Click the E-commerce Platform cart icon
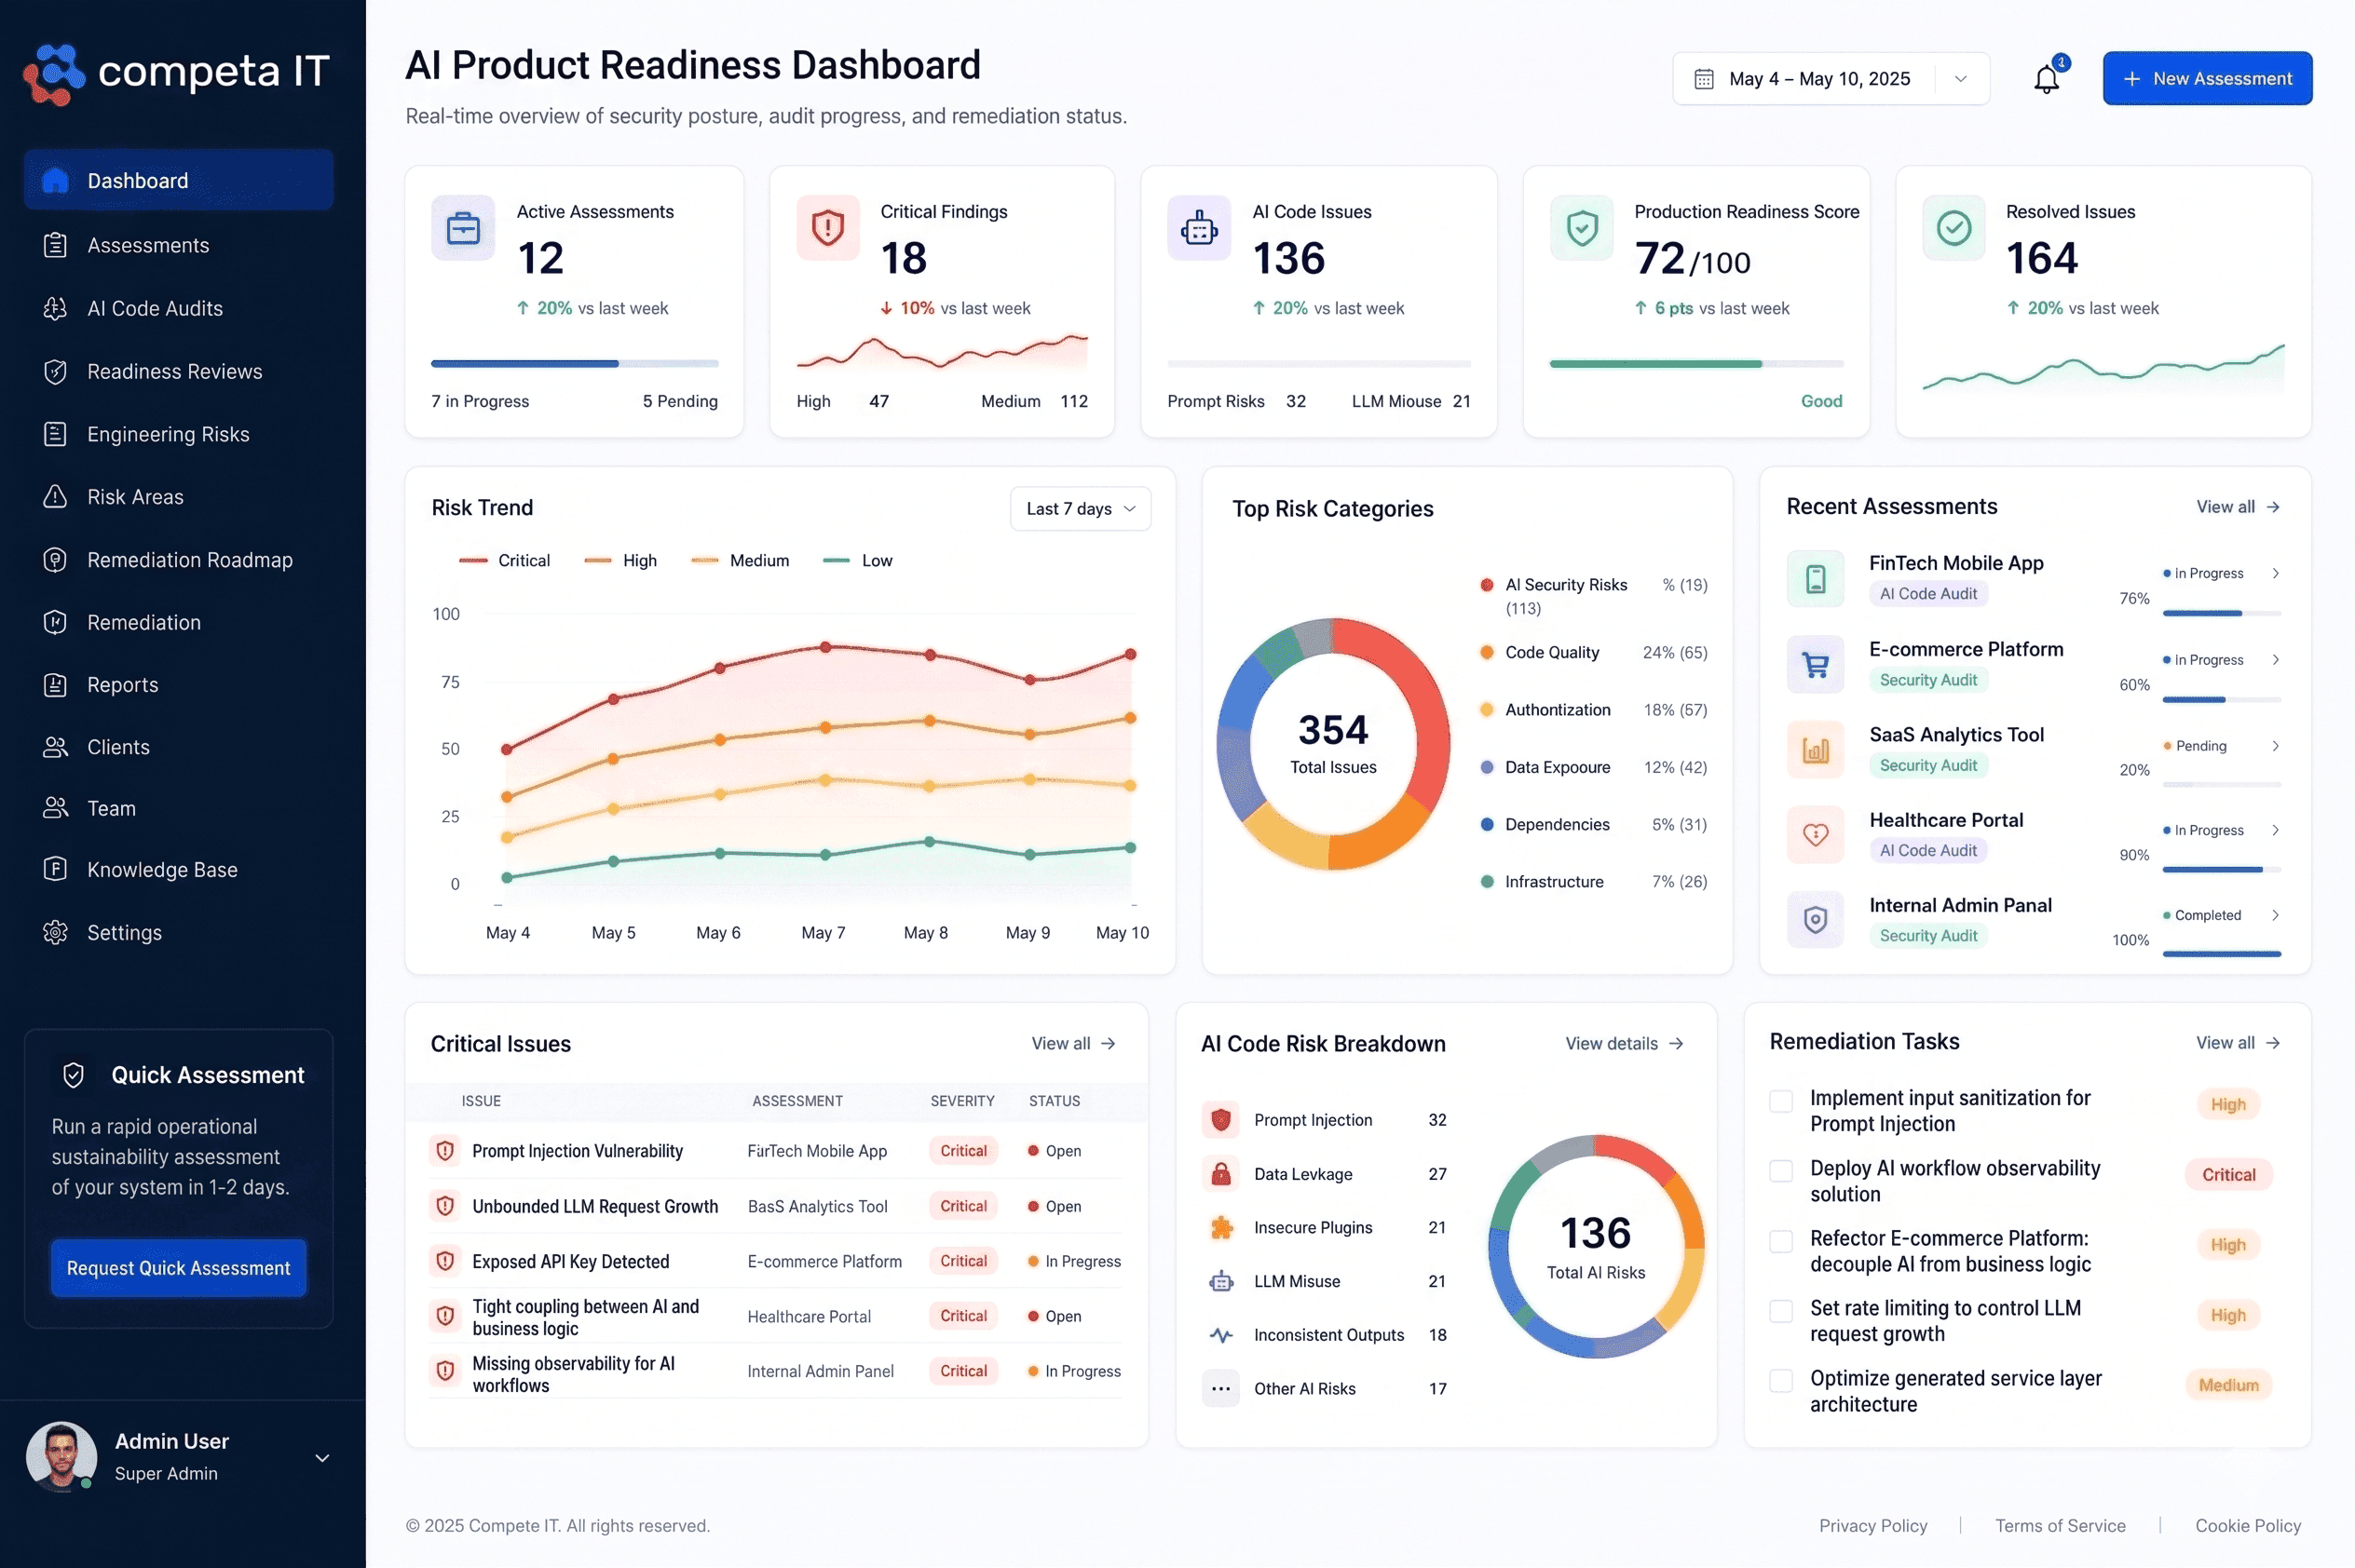Screen dimensions: 2355x1568 1815,664
